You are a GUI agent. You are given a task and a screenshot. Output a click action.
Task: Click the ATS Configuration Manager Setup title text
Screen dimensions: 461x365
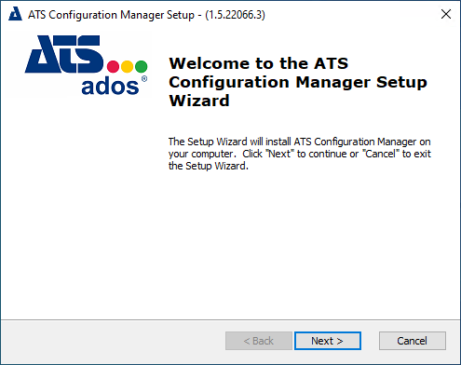pos(111,15)
